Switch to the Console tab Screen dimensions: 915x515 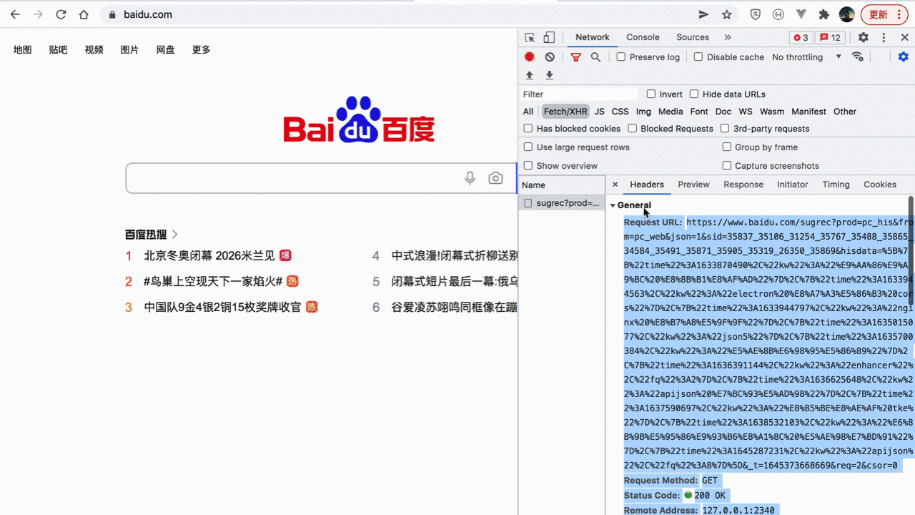pyautogui.click(x=642, y=36)
